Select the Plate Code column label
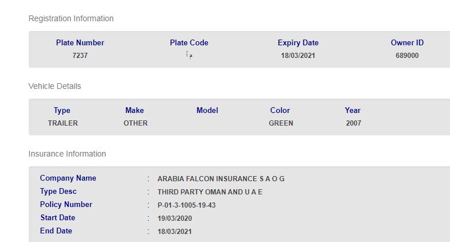 [x=189, y=42]
